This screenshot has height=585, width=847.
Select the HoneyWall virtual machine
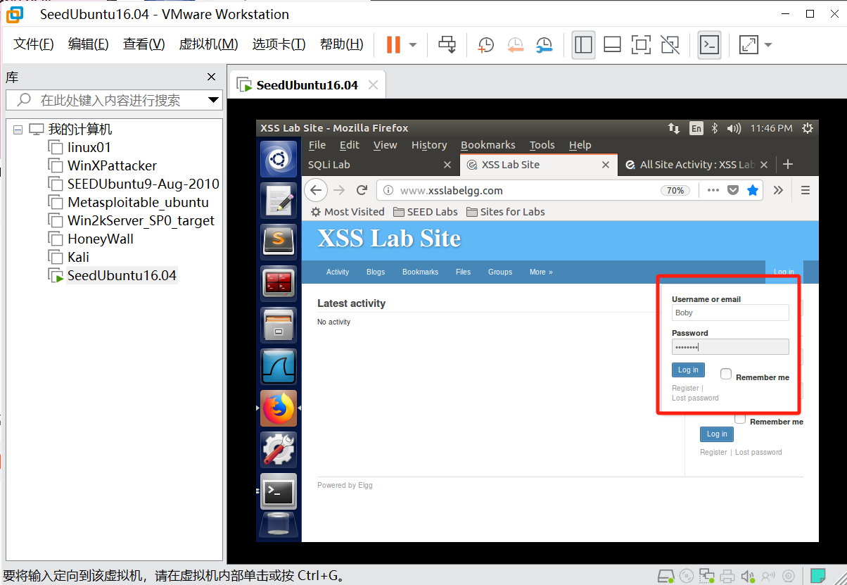pyautogui.click(x=101, y=239)
